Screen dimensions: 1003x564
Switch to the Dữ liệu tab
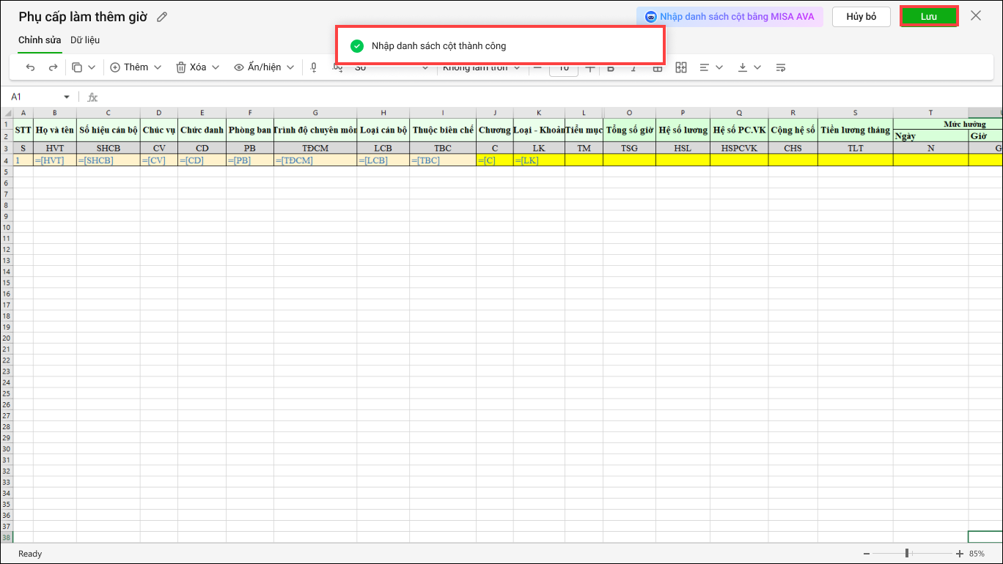[x=85, y=40]
